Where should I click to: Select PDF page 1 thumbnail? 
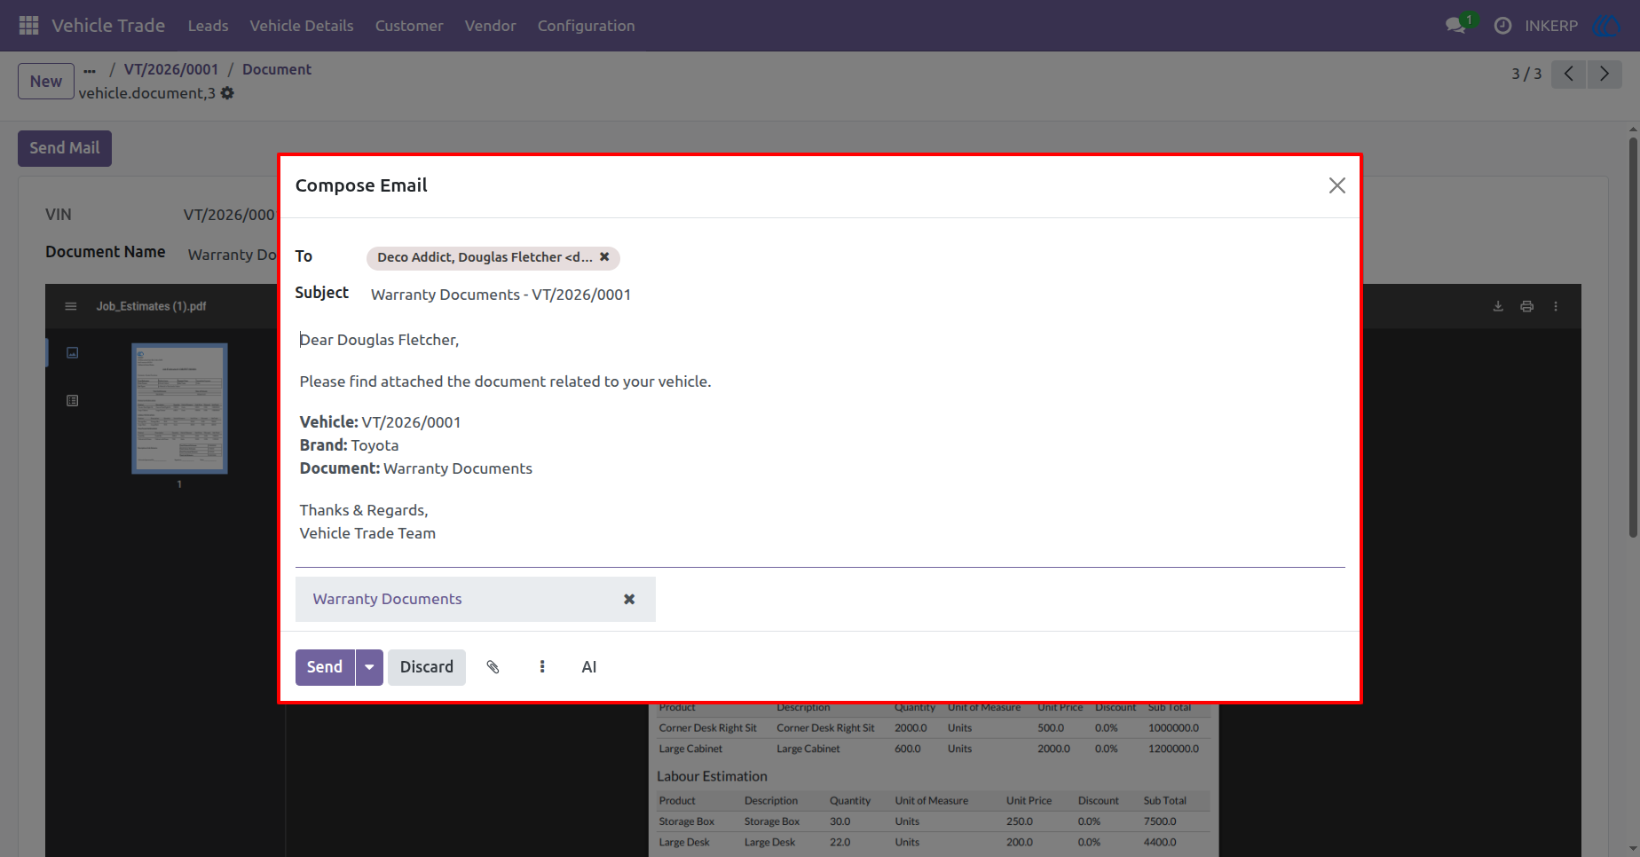[179, 408]
